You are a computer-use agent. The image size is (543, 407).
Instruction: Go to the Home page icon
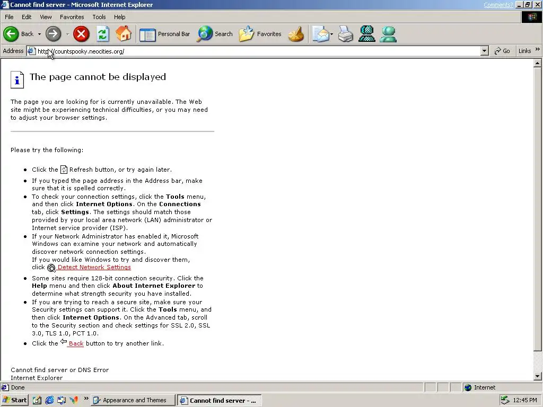pos(123,33)
